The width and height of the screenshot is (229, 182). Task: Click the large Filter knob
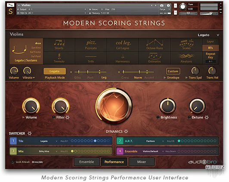61,106
